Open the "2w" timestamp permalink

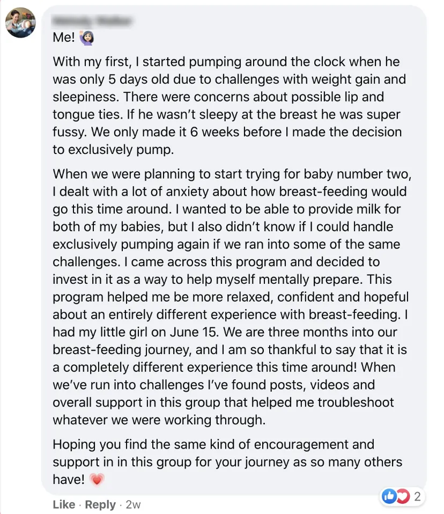click(x=133, y=504)
